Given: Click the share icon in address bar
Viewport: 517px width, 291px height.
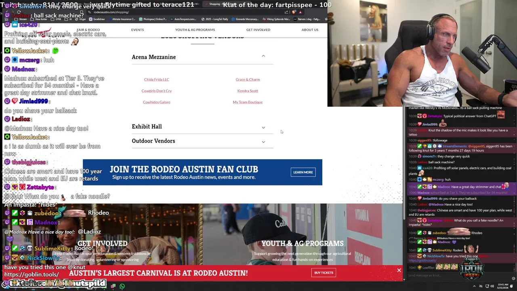Looking at the screenshot, I should [x=286, y=12].
